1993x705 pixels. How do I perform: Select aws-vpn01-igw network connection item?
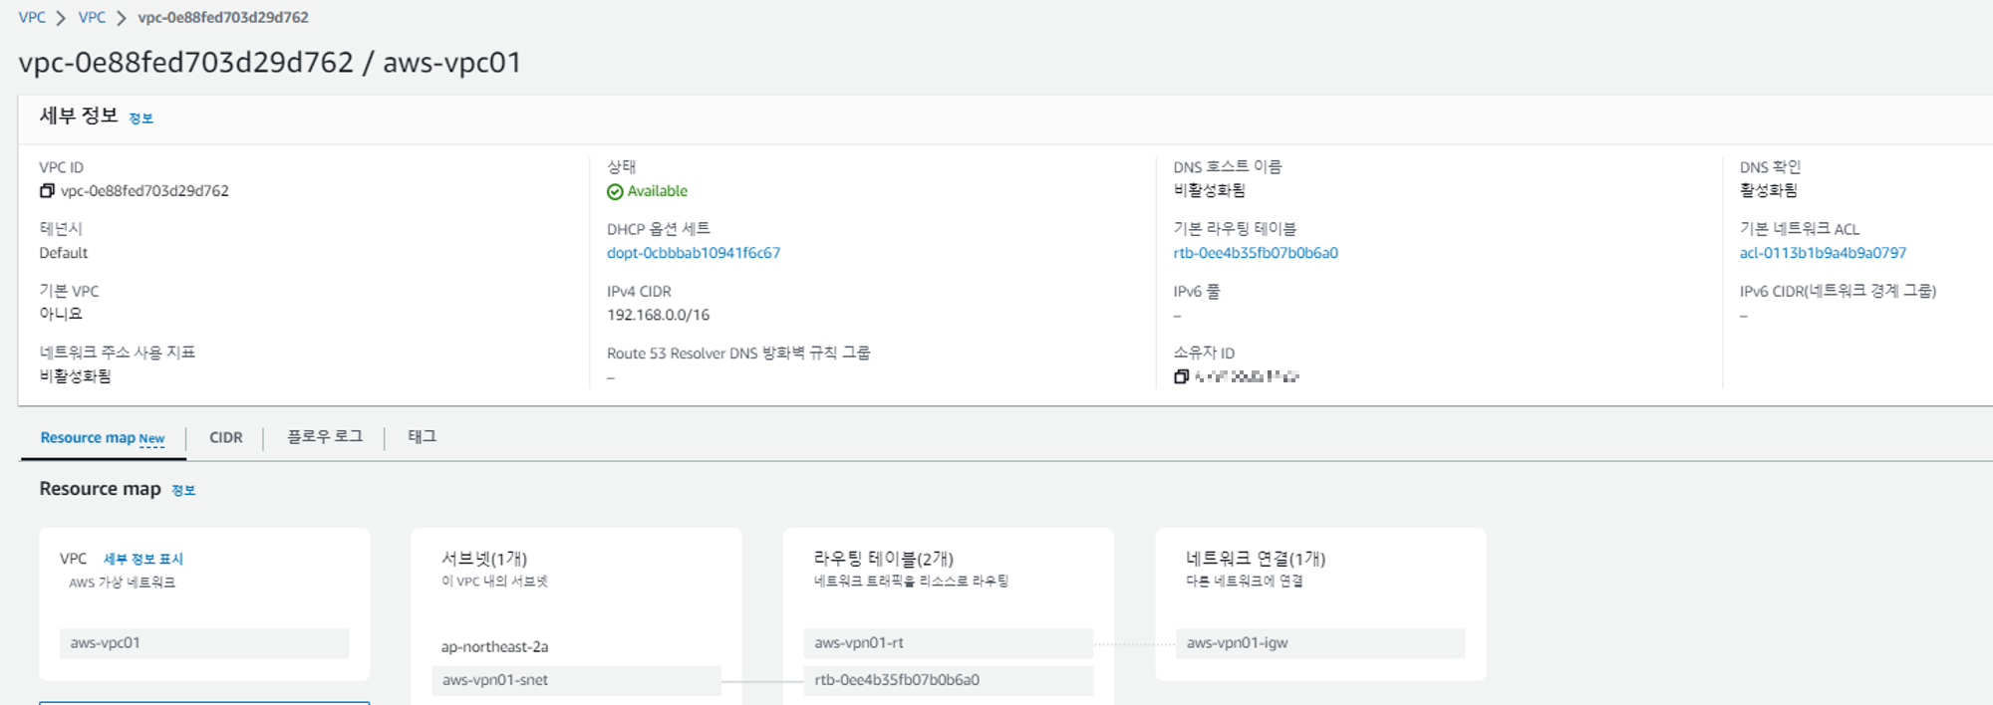(1320, 643)
